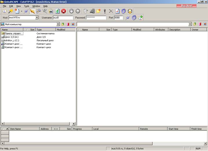This screenshot has height=151, width=208.
Task: Open the Host dropdown list
Action: (x=37, y=17)
